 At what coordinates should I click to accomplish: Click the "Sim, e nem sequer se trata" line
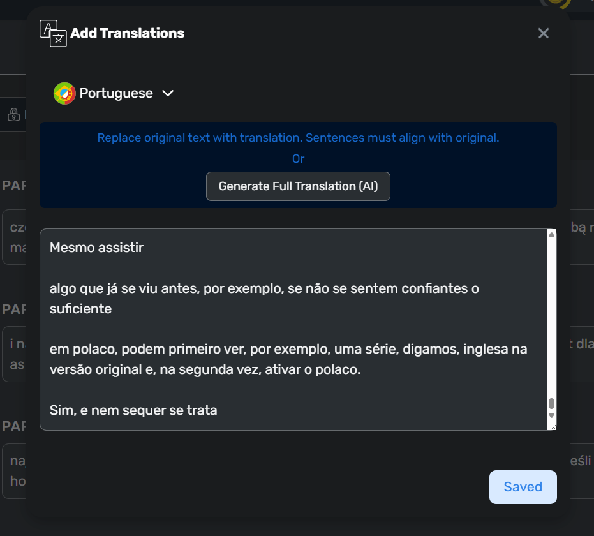[133, 410]
